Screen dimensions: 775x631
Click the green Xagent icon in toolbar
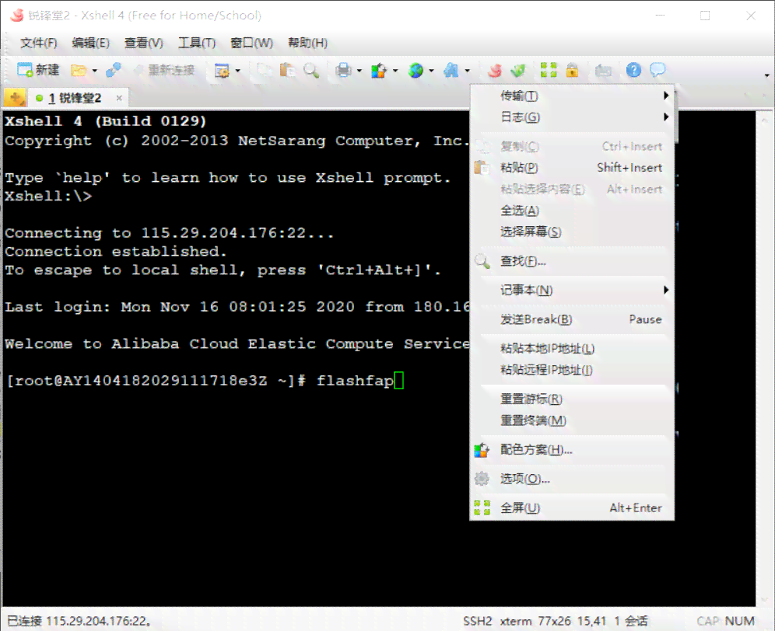pyautogui.click(x=518, y=71)
